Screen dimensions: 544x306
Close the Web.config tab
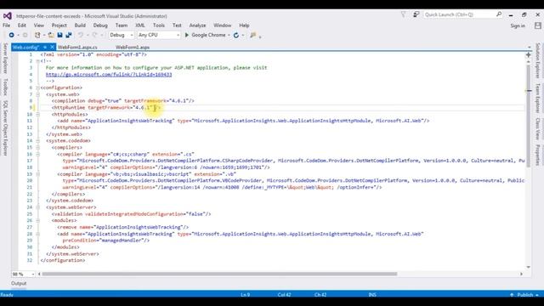pyautogui.click(x=52, y=47)
